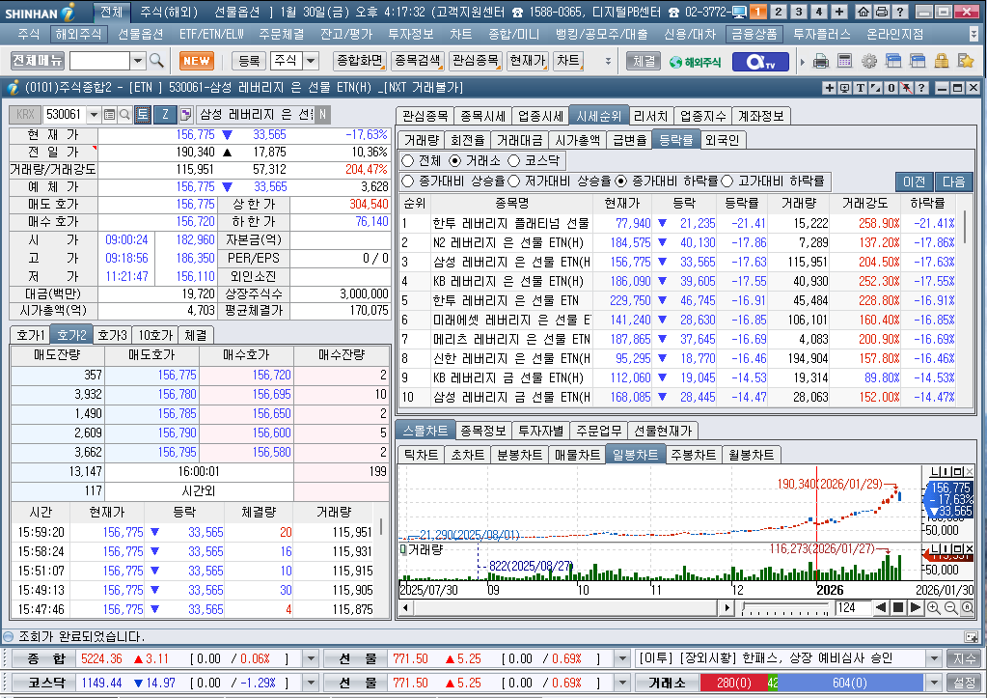This screenshot has height=698, width=987.
Task: Open the 거래소 breadth bar dropdown arrow
Action: tap(934, 683)
